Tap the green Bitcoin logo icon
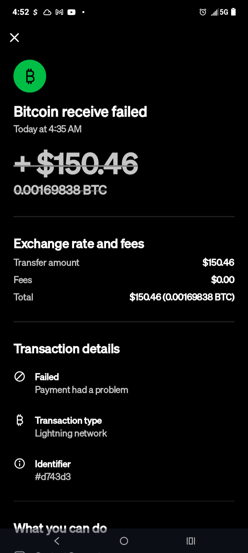Image resolution: width=248 pixels, height=553 pixels. click(x=30, y=76)
